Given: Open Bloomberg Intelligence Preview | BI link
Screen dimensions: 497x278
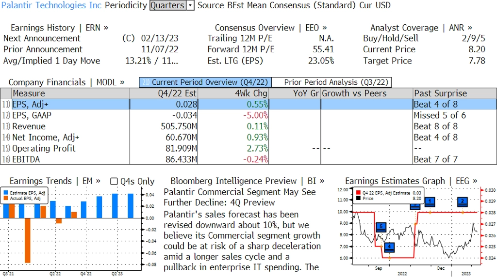Looking at the screenshot, I should (x=247, y=181).
